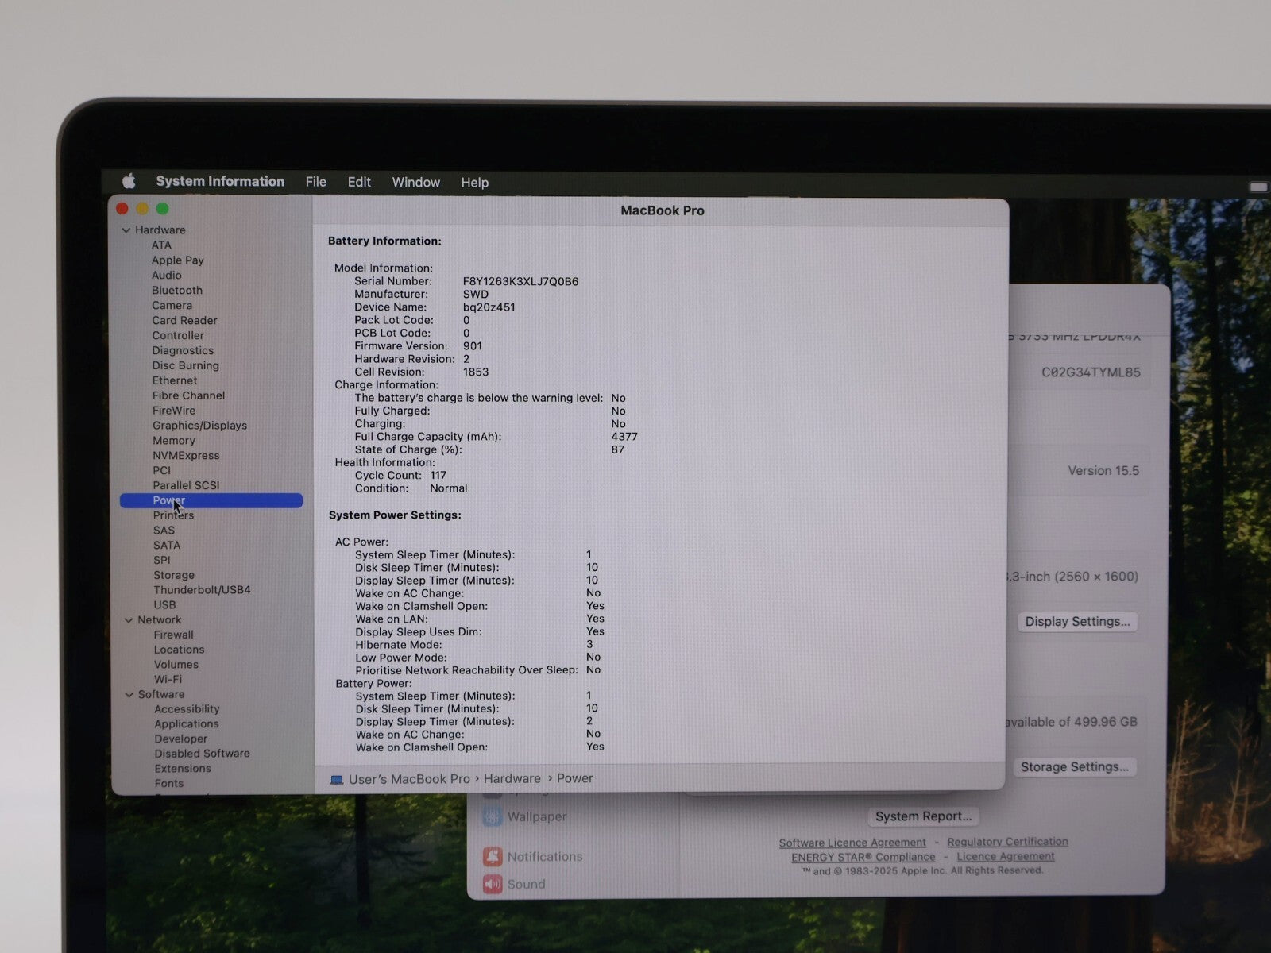This screenshot has width=1271, height=953.
Task: Click Display Settings in the background window
Action: [x=1077, y=622]
